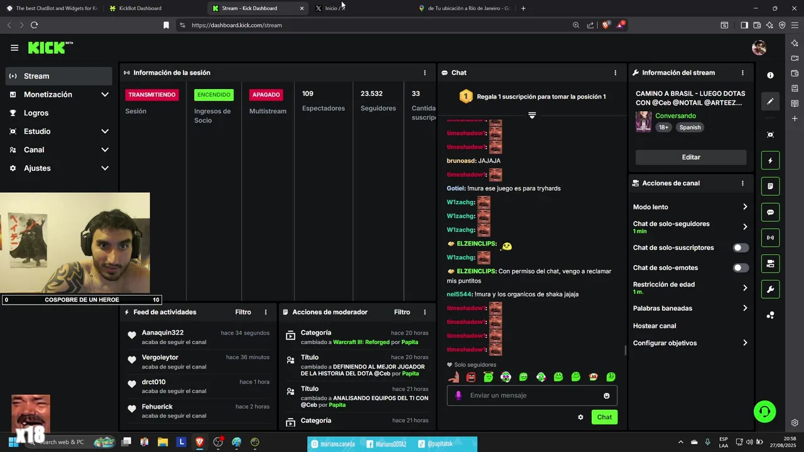The width and height of the screenshot is (804, 452).
Task: Open Chat de solo-seguidores options arrow
Action: [x=745, y=227]
